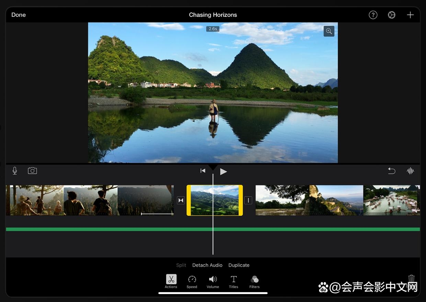Zoom into the viewer with the magnifier
Viewport: 426px width, 302px height.
(x=329, y=31)
